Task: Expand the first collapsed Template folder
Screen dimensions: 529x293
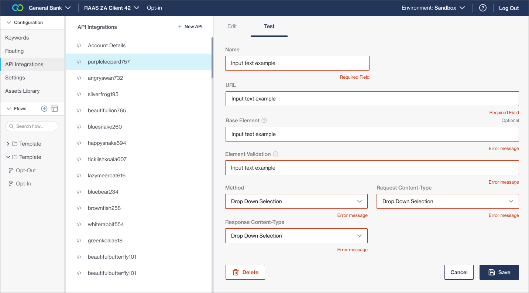Action: tap(8, 144)
